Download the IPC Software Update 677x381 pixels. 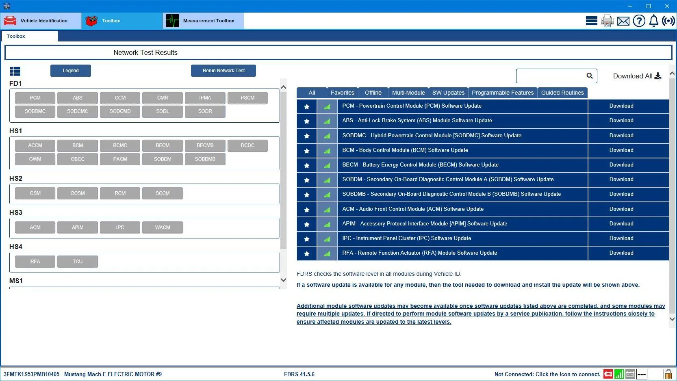coord(621,238)
